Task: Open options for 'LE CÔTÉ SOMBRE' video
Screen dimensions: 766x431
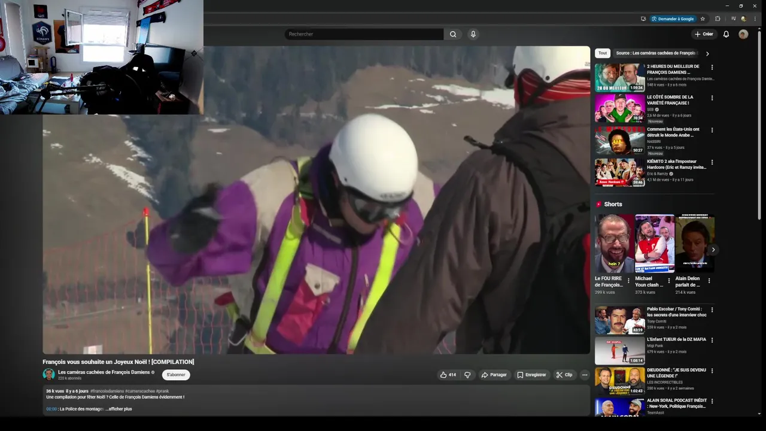Action: point(712,98)
